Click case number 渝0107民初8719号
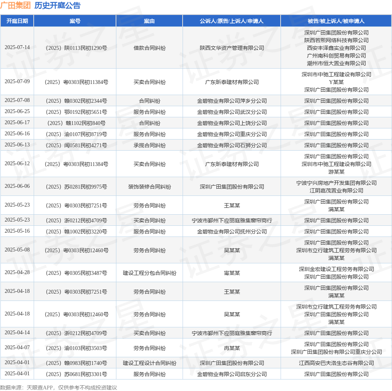The height and width of the screenshot is (391, 392). pos(76,134)
